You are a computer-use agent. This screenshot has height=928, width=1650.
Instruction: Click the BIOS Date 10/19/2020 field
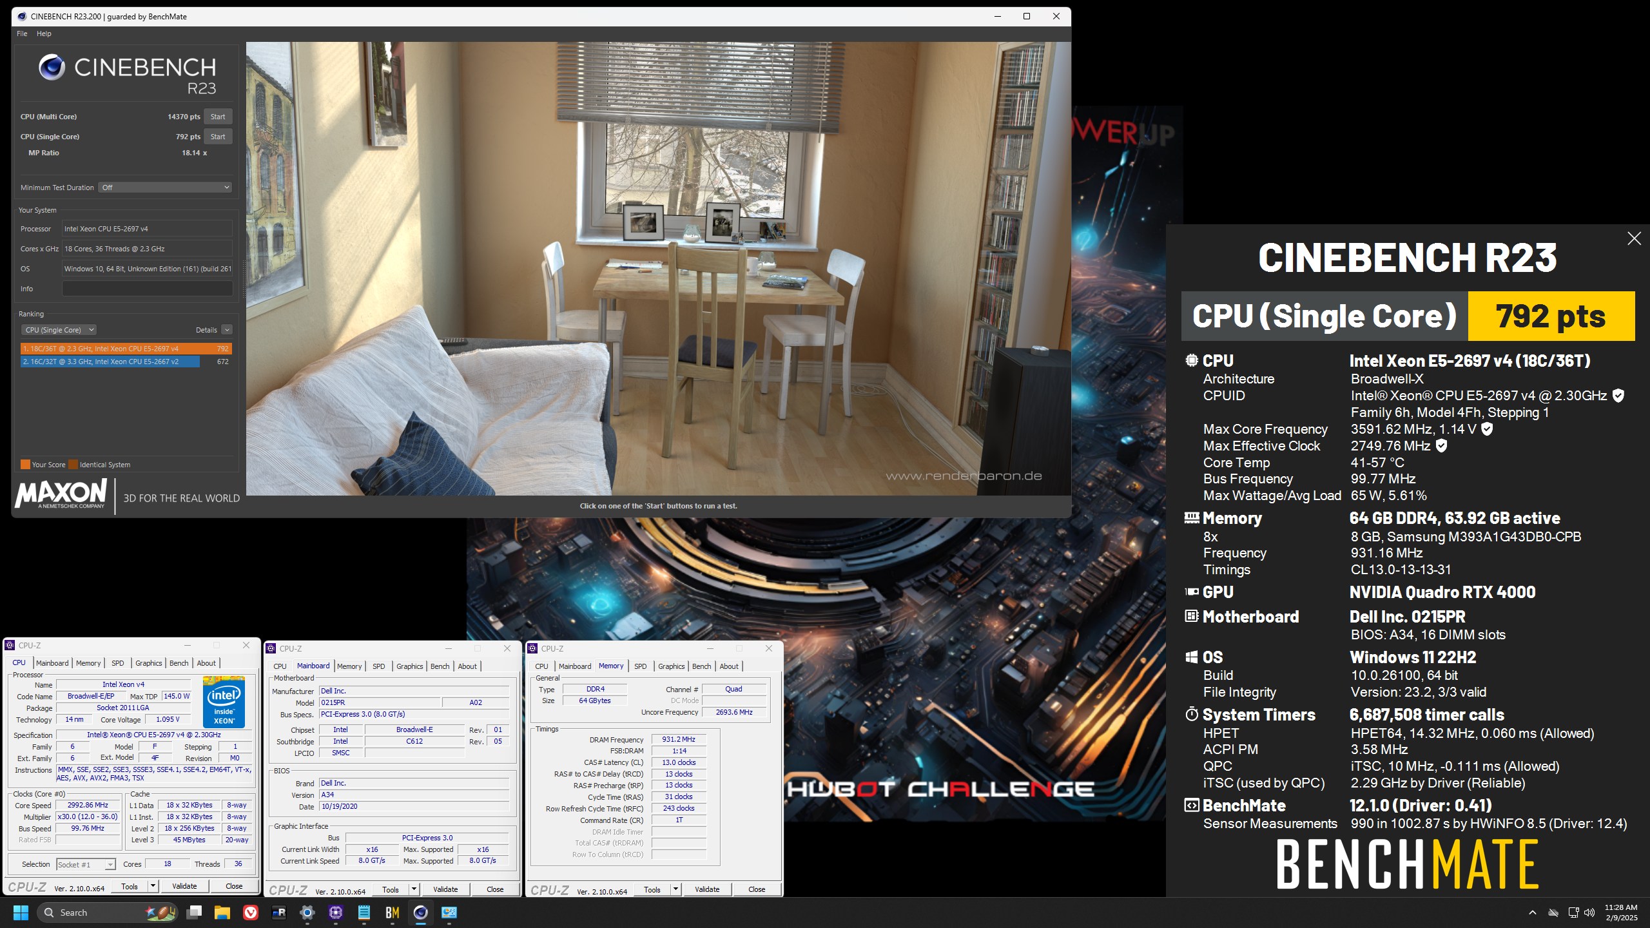[x=414, y=806]
